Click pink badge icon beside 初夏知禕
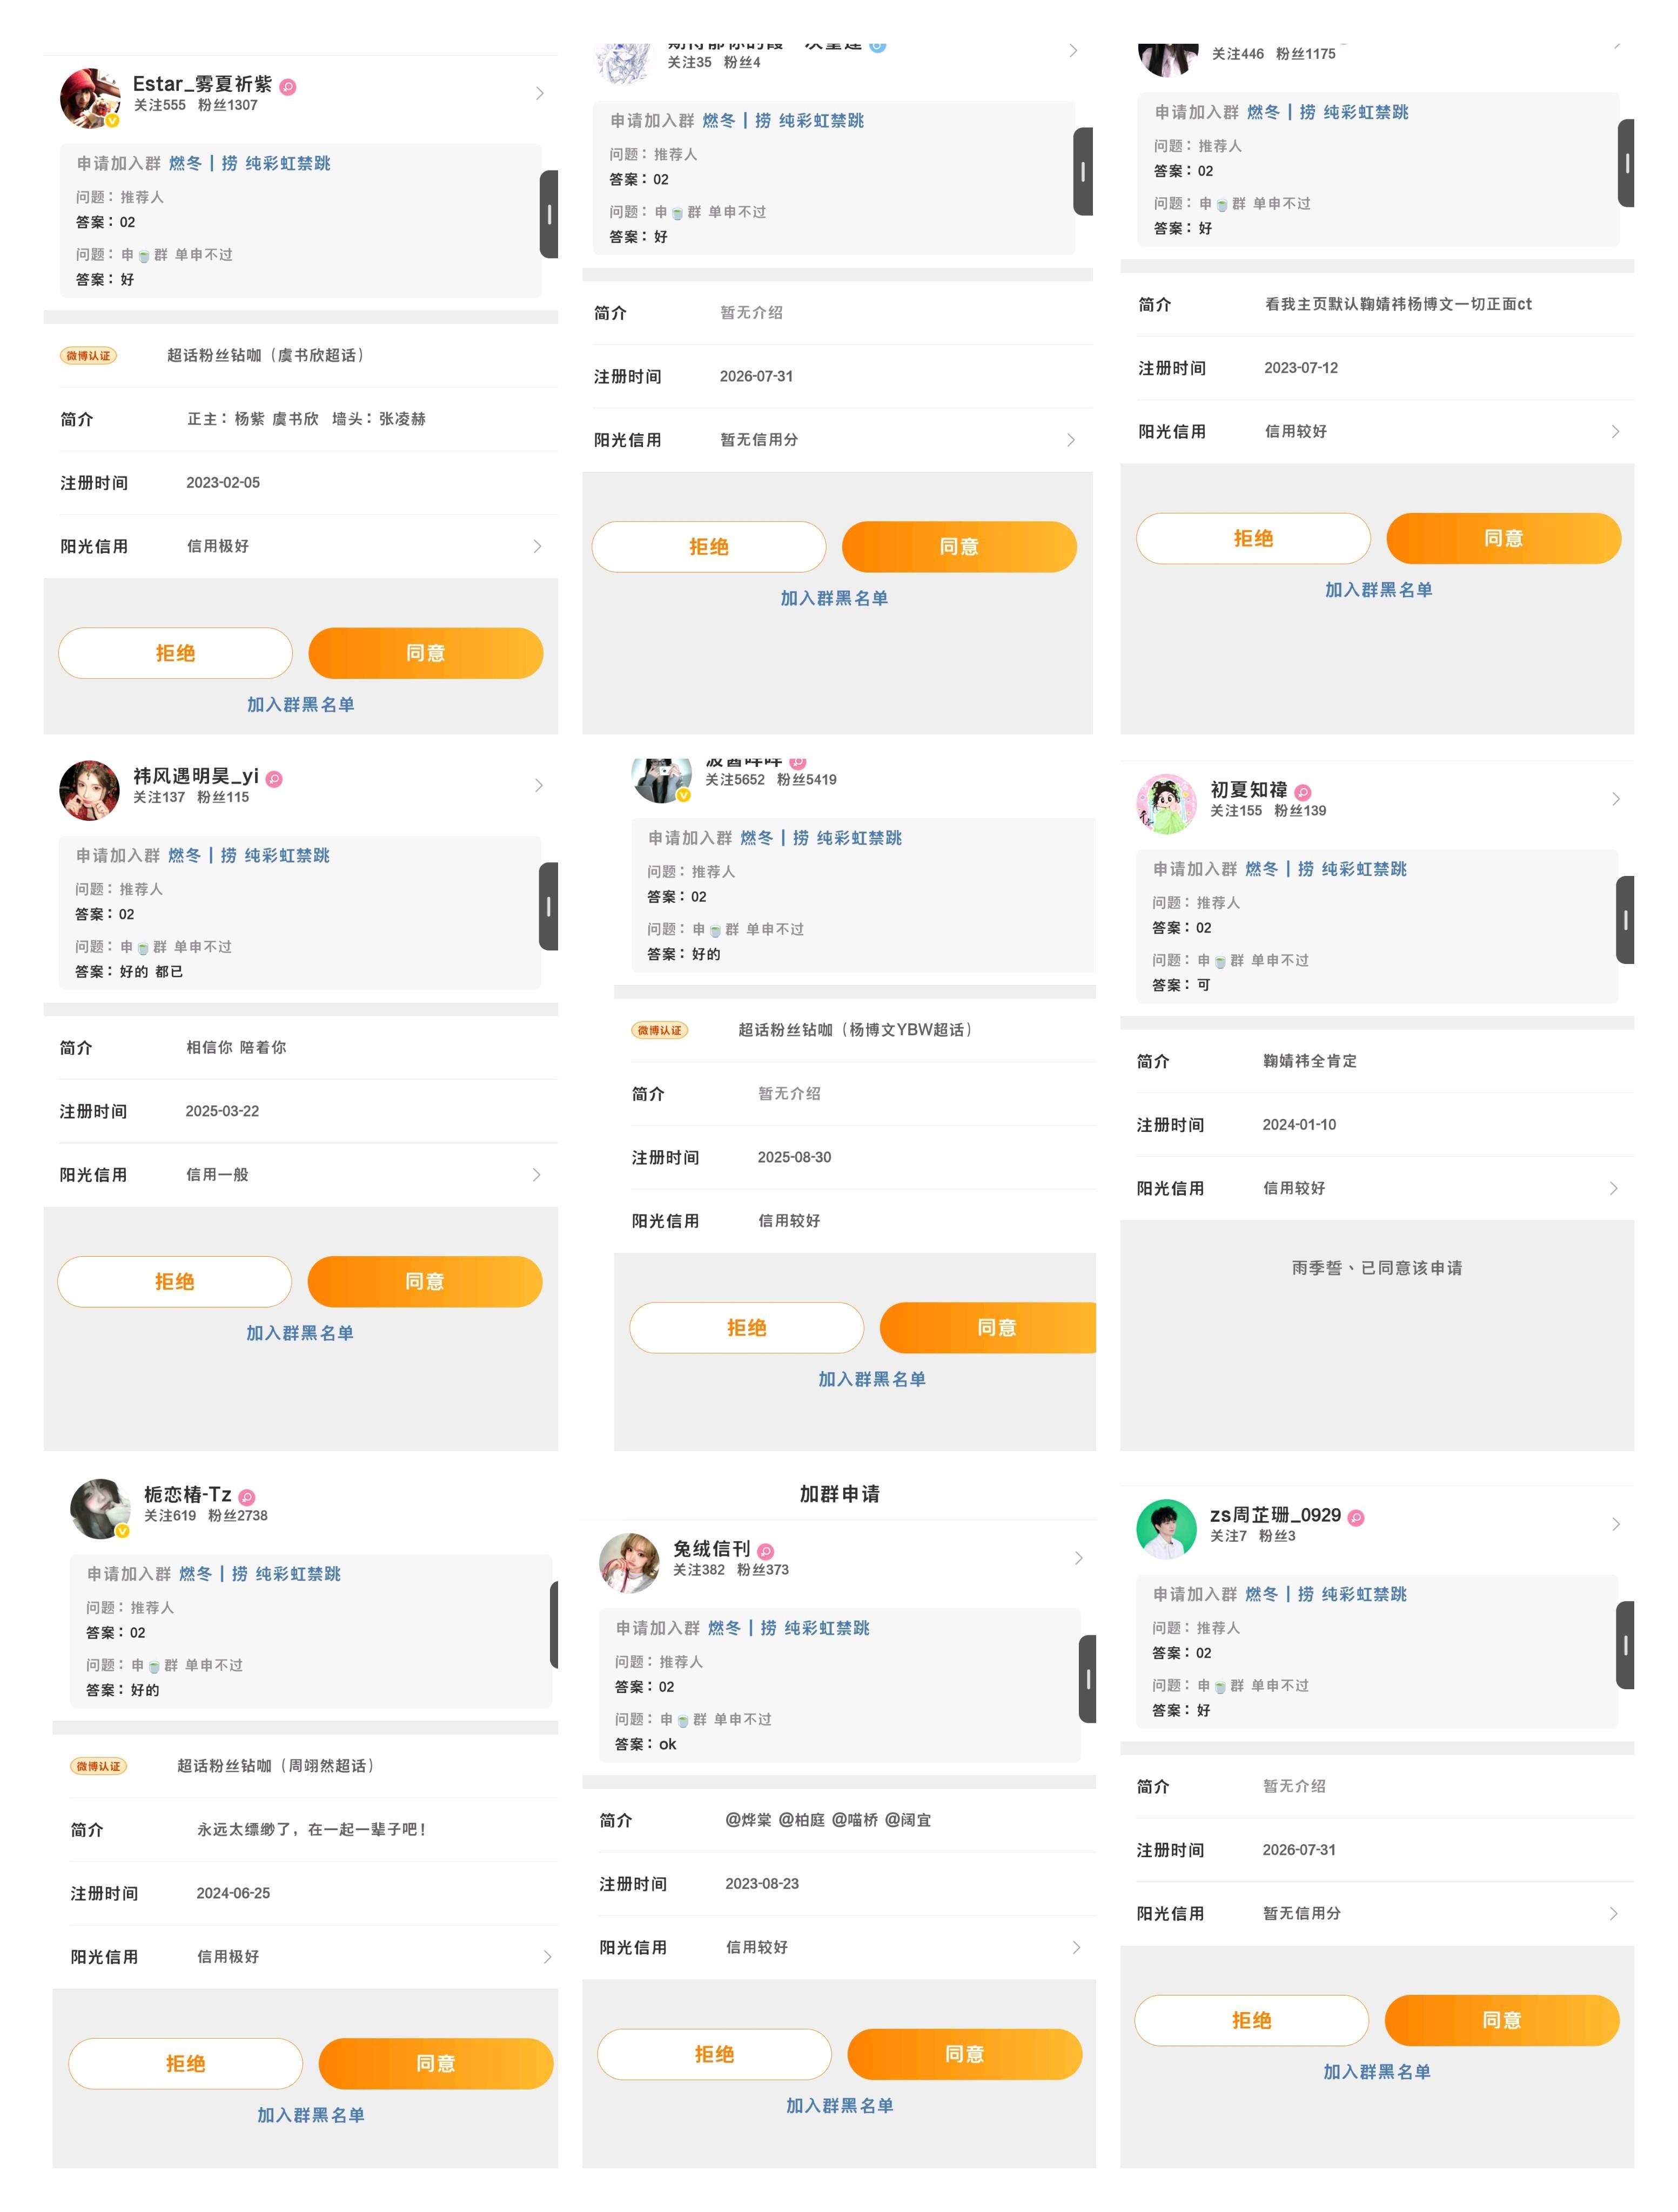Screen dimensions: 1678x2212 [1303, 793]
